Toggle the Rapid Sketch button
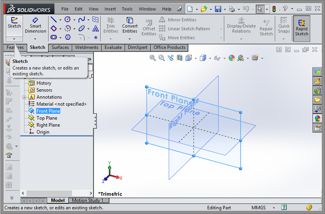 coord(302,28)
